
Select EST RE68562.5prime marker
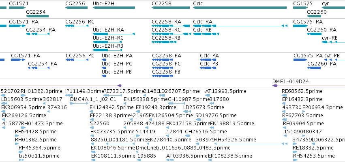tap(284, 95)
